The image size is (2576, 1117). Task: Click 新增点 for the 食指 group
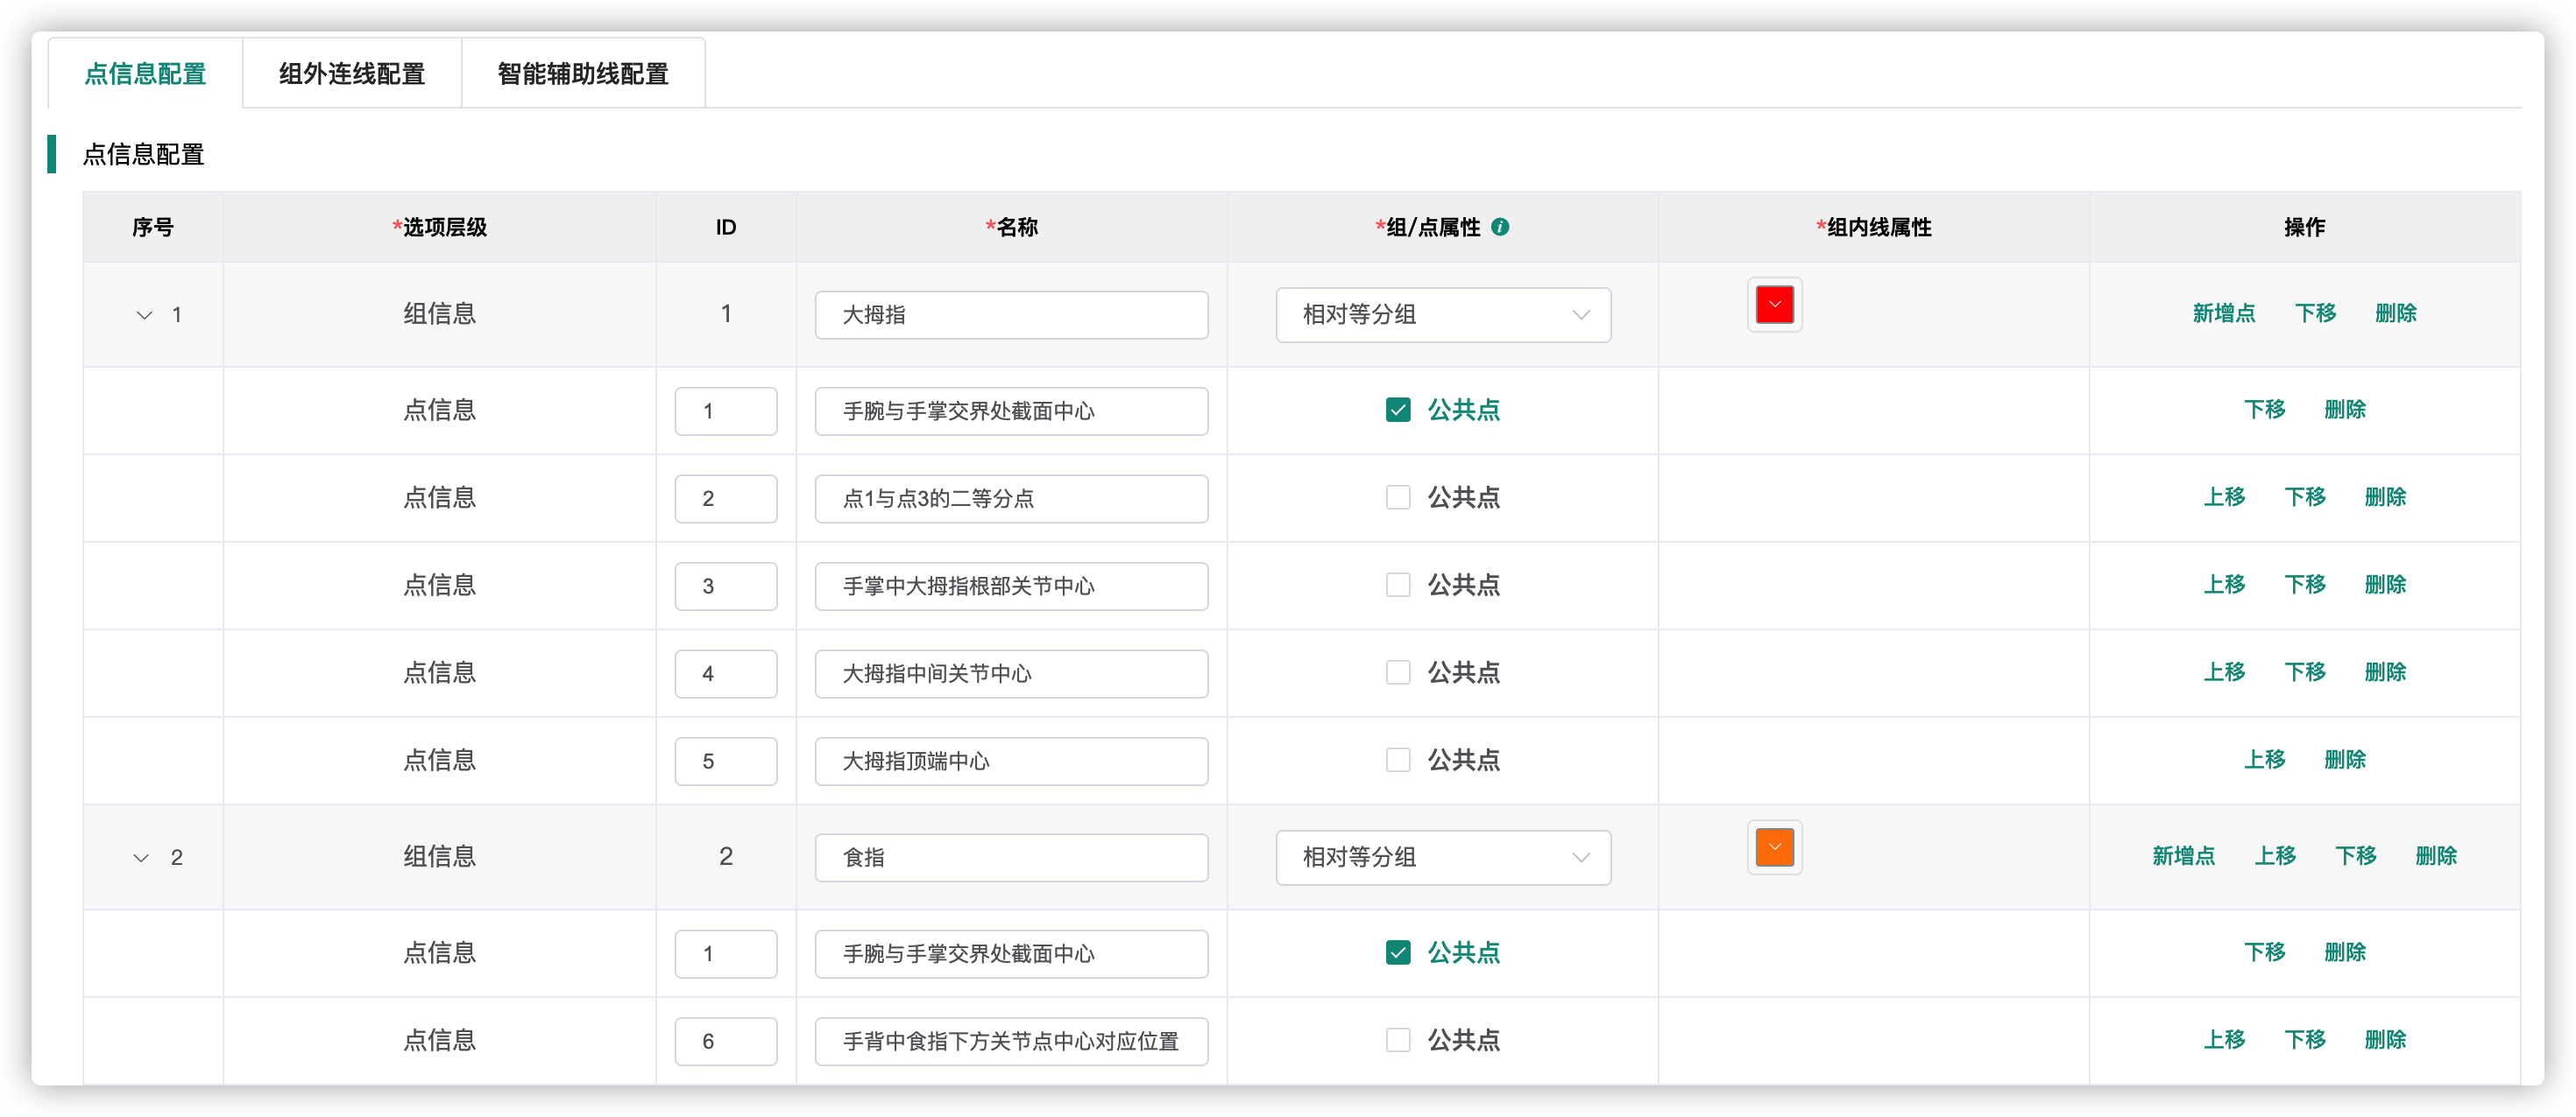2183,855
